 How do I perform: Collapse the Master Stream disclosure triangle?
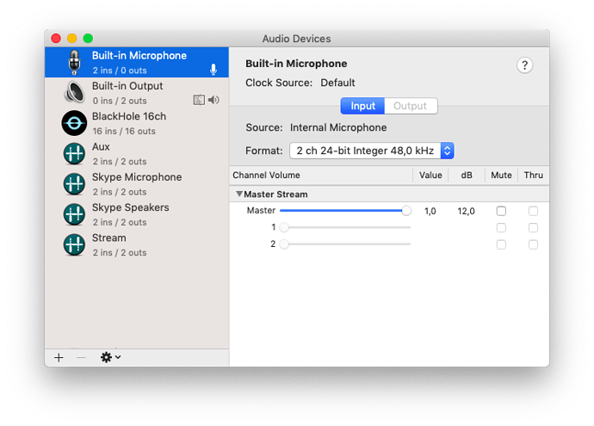(x=239, y=194)
